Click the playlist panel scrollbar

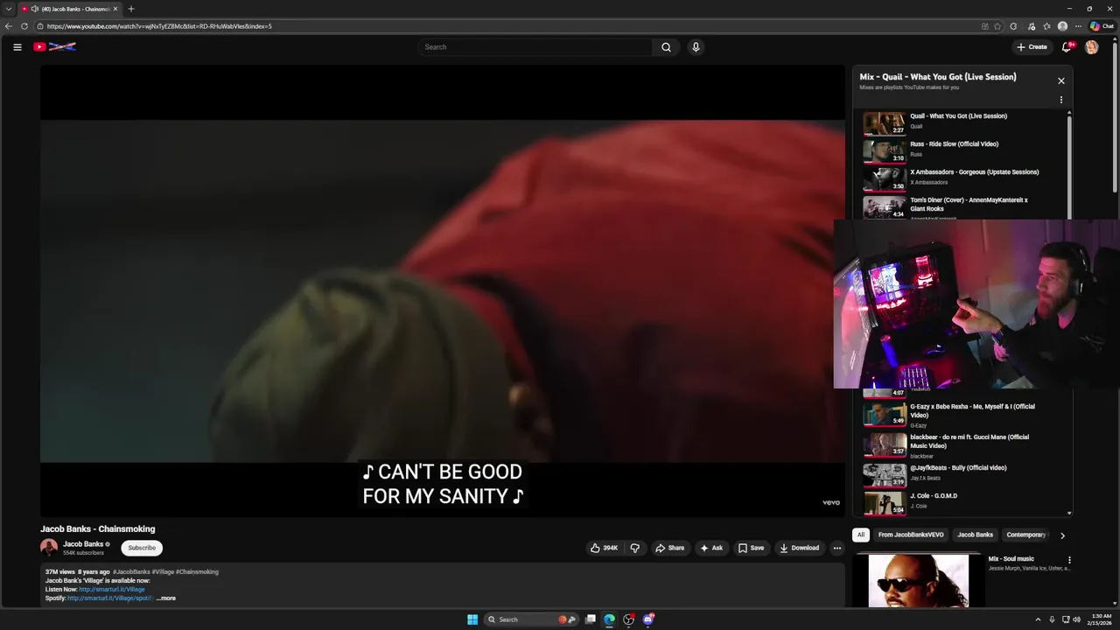(x=1069, y=166)
